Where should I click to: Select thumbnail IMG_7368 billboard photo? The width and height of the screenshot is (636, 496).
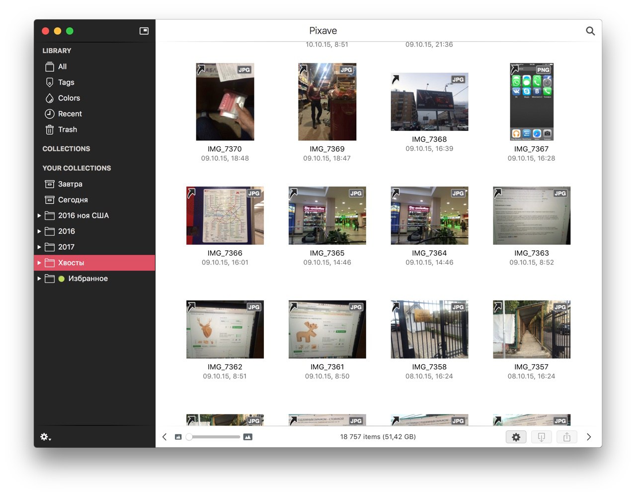point(429,101)
